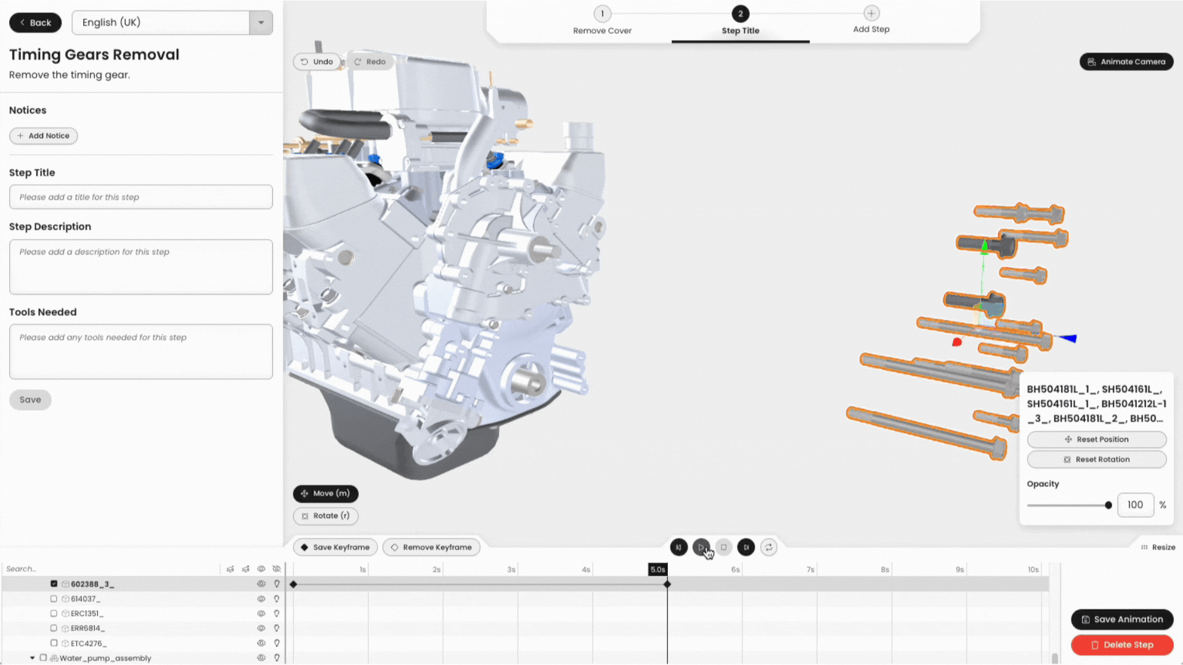Image resolution: width=1183 pixels, height=665 pixels.
Task: Uncheck the 602388_3_ part checkbox
Action: click(54, 584)
